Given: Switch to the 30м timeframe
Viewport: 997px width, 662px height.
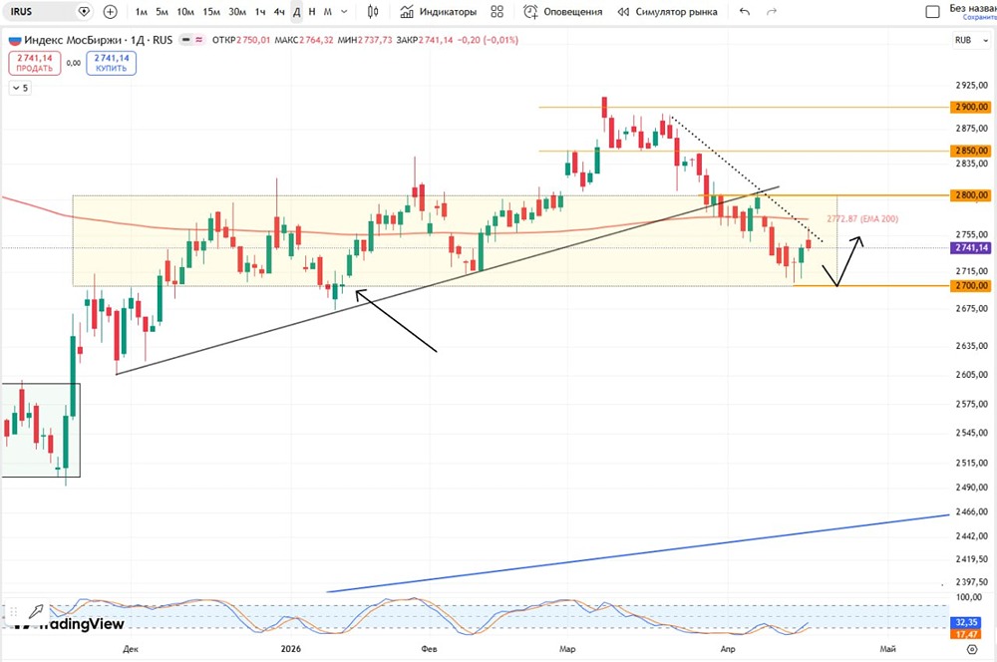Looking at the screenshot, I should [x=237, y=11].
